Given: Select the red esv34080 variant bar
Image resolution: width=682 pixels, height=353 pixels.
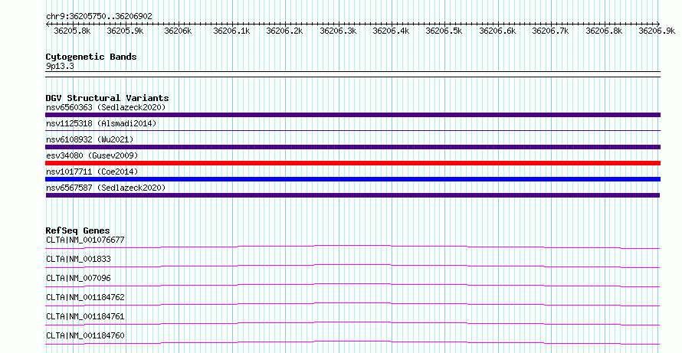Looking at the screenshot, I should [352, 163].
